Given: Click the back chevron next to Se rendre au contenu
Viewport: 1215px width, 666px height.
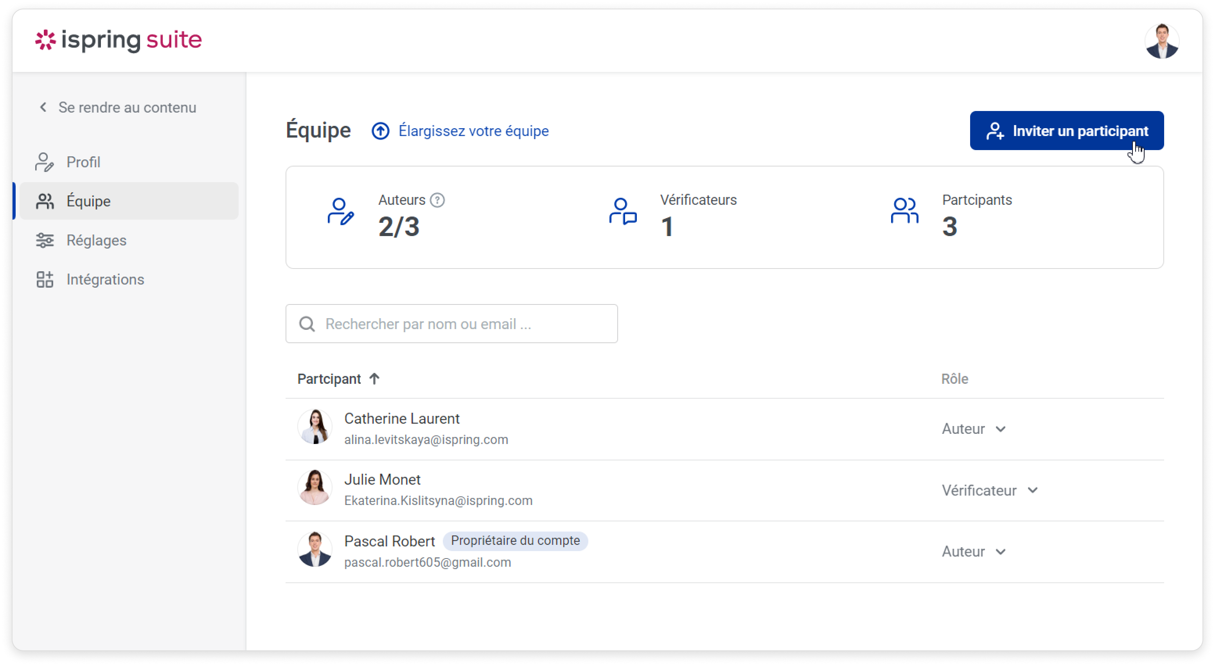Looking at the screenshot, I should click(x=43, y=107).
